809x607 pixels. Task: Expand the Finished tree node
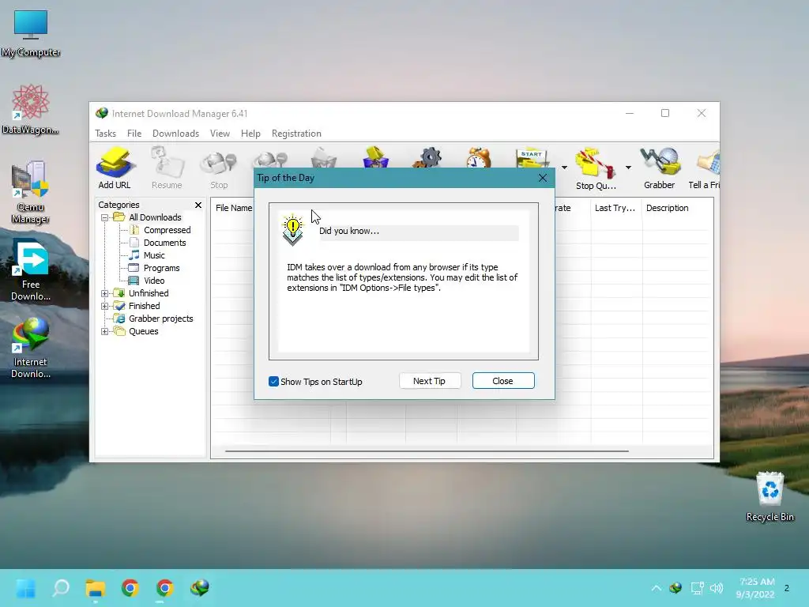[105, 306]
